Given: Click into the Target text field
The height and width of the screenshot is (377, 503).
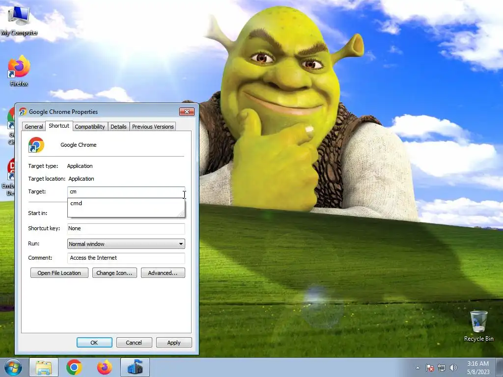Looking at the screenshot, I should tap(126, 192).
